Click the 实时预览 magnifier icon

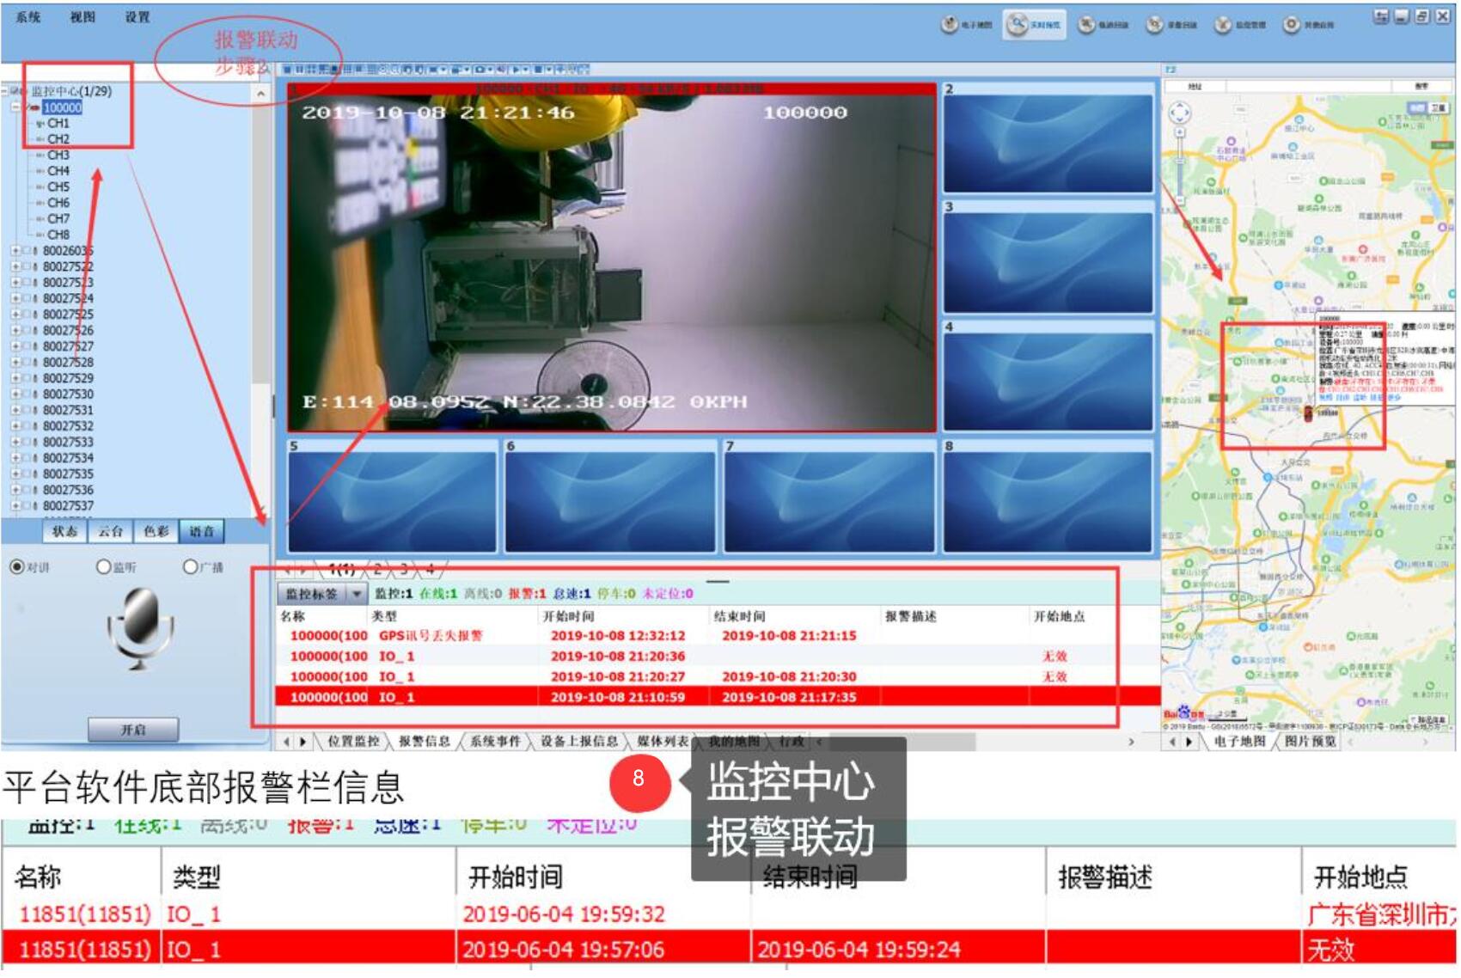(1018, 24)
